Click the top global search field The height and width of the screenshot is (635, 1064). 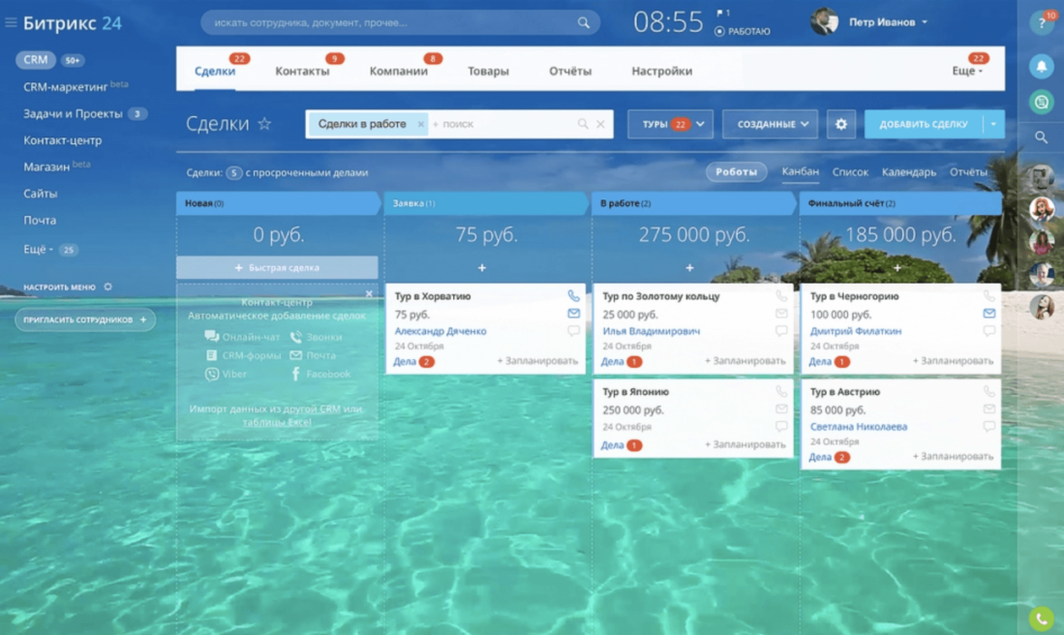click(401, 22)
